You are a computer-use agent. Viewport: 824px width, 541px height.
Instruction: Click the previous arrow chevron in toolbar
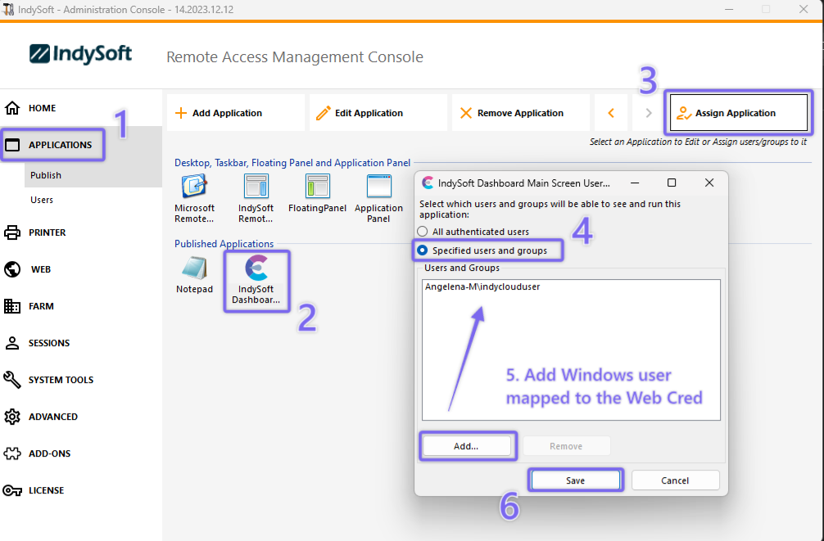[x=611, y=113]
